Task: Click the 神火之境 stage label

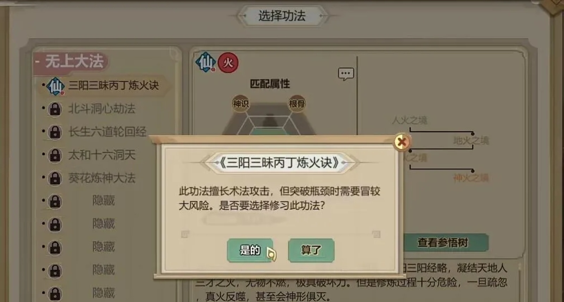Action: [471, 178]
